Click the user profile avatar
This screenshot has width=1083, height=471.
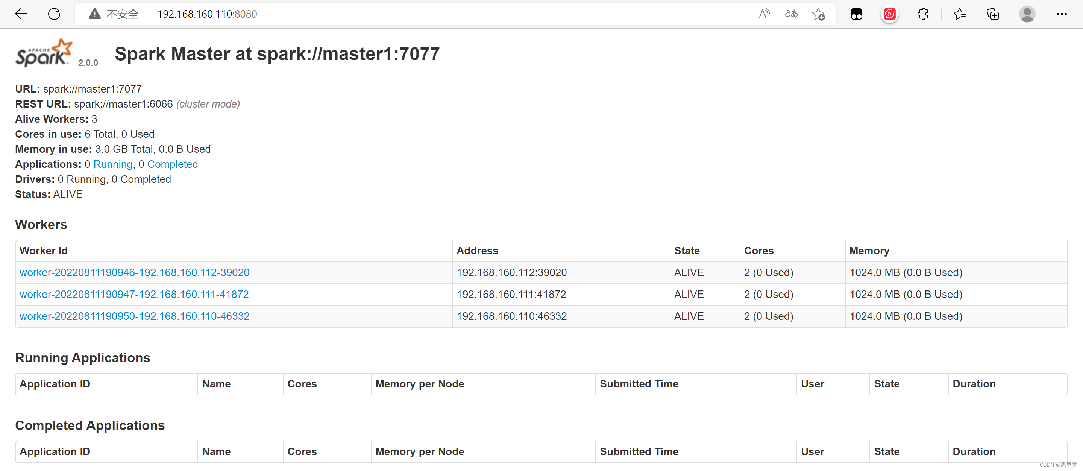[x=1027, y=14]
